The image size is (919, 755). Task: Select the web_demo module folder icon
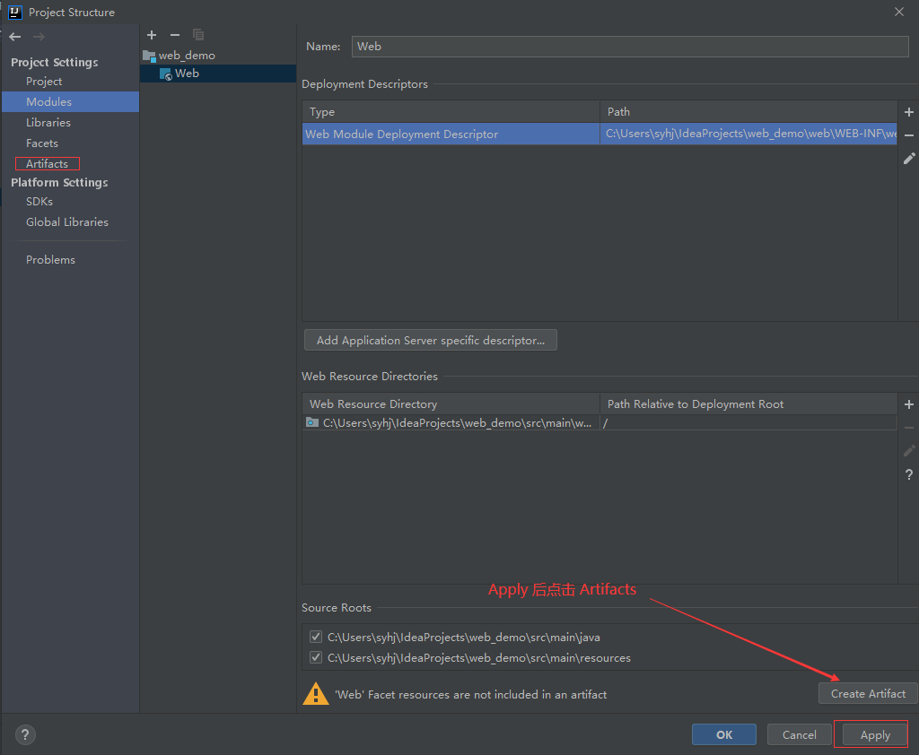point(149,56)
